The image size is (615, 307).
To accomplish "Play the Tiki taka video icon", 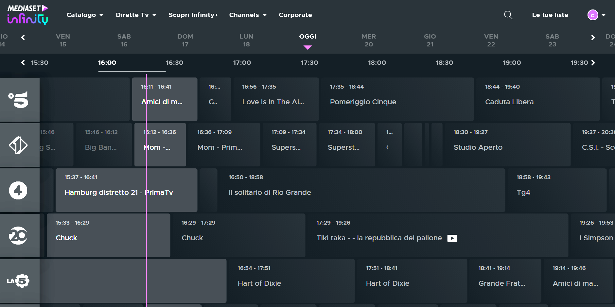I will pyautogui.click(x=452, y=238).
